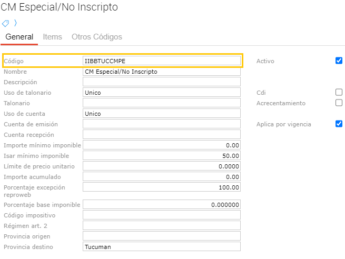This screenshot has height=259, width=345.
Task: Select the Porcentaje excepción reproweb field
Action: click(162, 187)
